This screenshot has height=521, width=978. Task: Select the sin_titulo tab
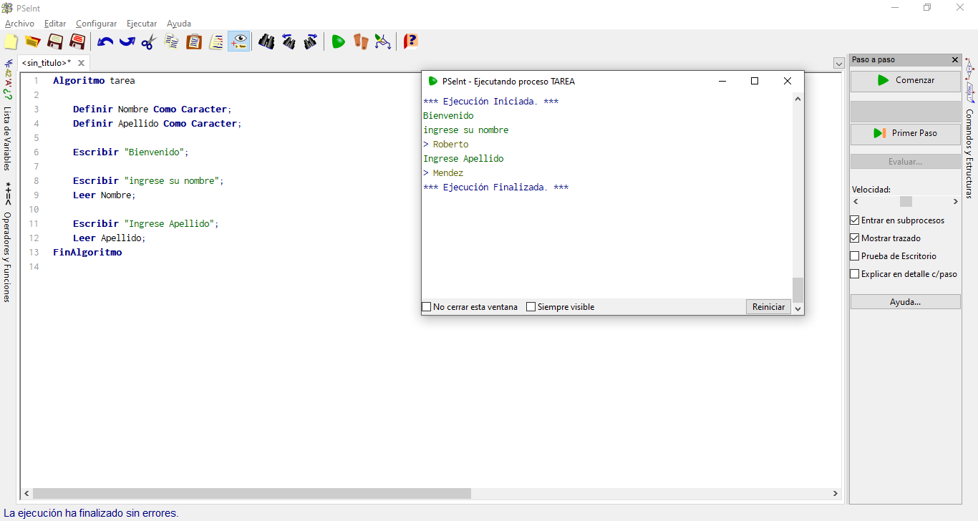47,63
